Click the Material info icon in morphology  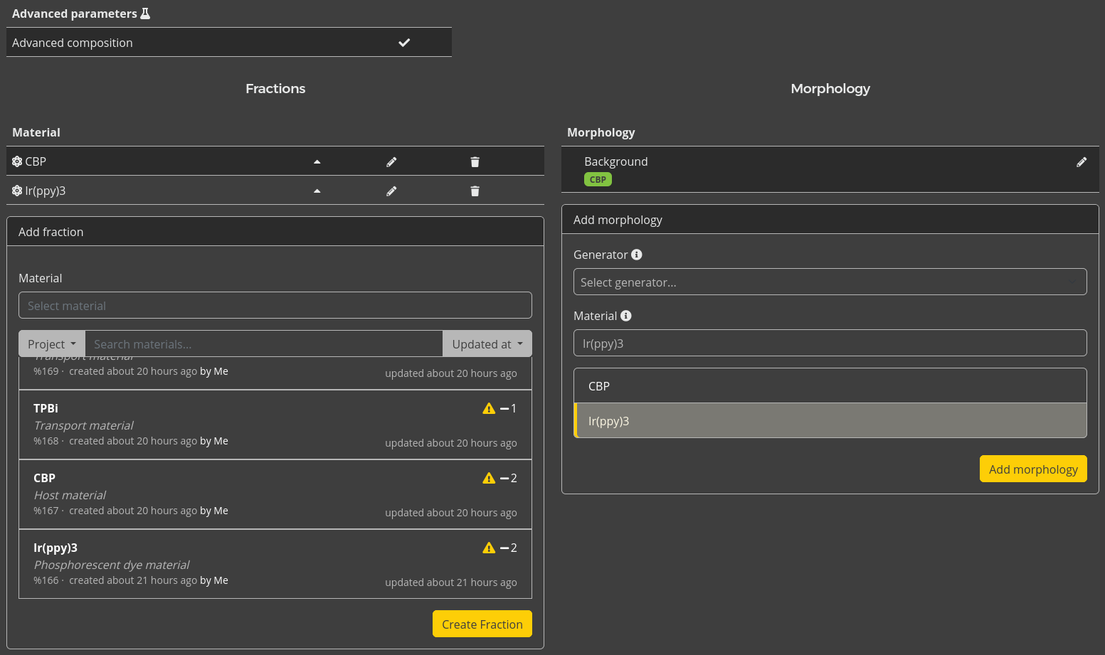[x=626, y=316]
